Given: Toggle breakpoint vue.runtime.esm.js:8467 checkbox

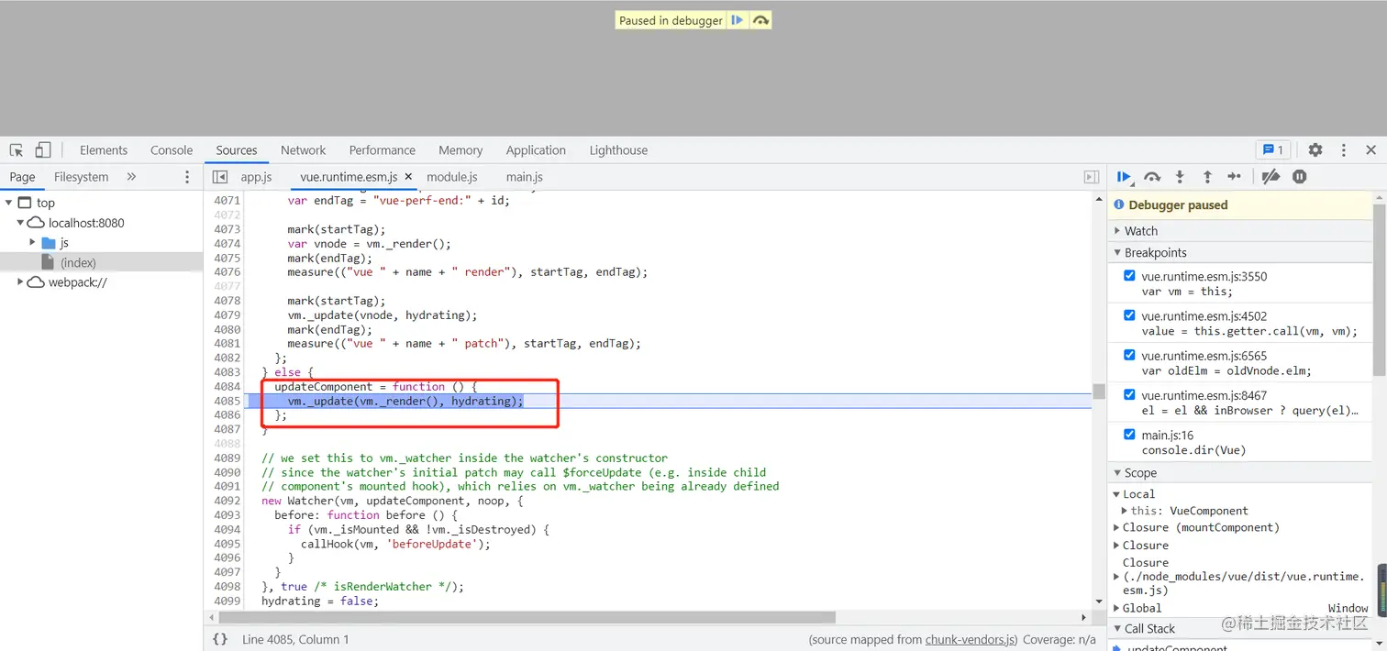Looking at the screenshot, I should [x=1129, y=394].
